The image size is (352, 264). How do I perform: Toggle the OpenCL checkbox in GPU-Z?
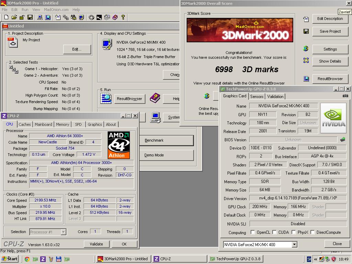click(253, 232)
